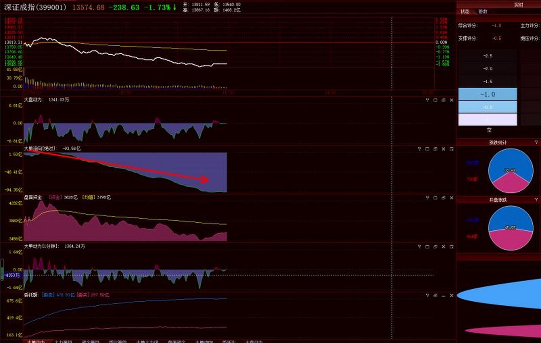This screenshot has width=541, height=343.
Task: Select the -0.5 light blue score bar
Action: pyautogui.click(x=488, y=107)
